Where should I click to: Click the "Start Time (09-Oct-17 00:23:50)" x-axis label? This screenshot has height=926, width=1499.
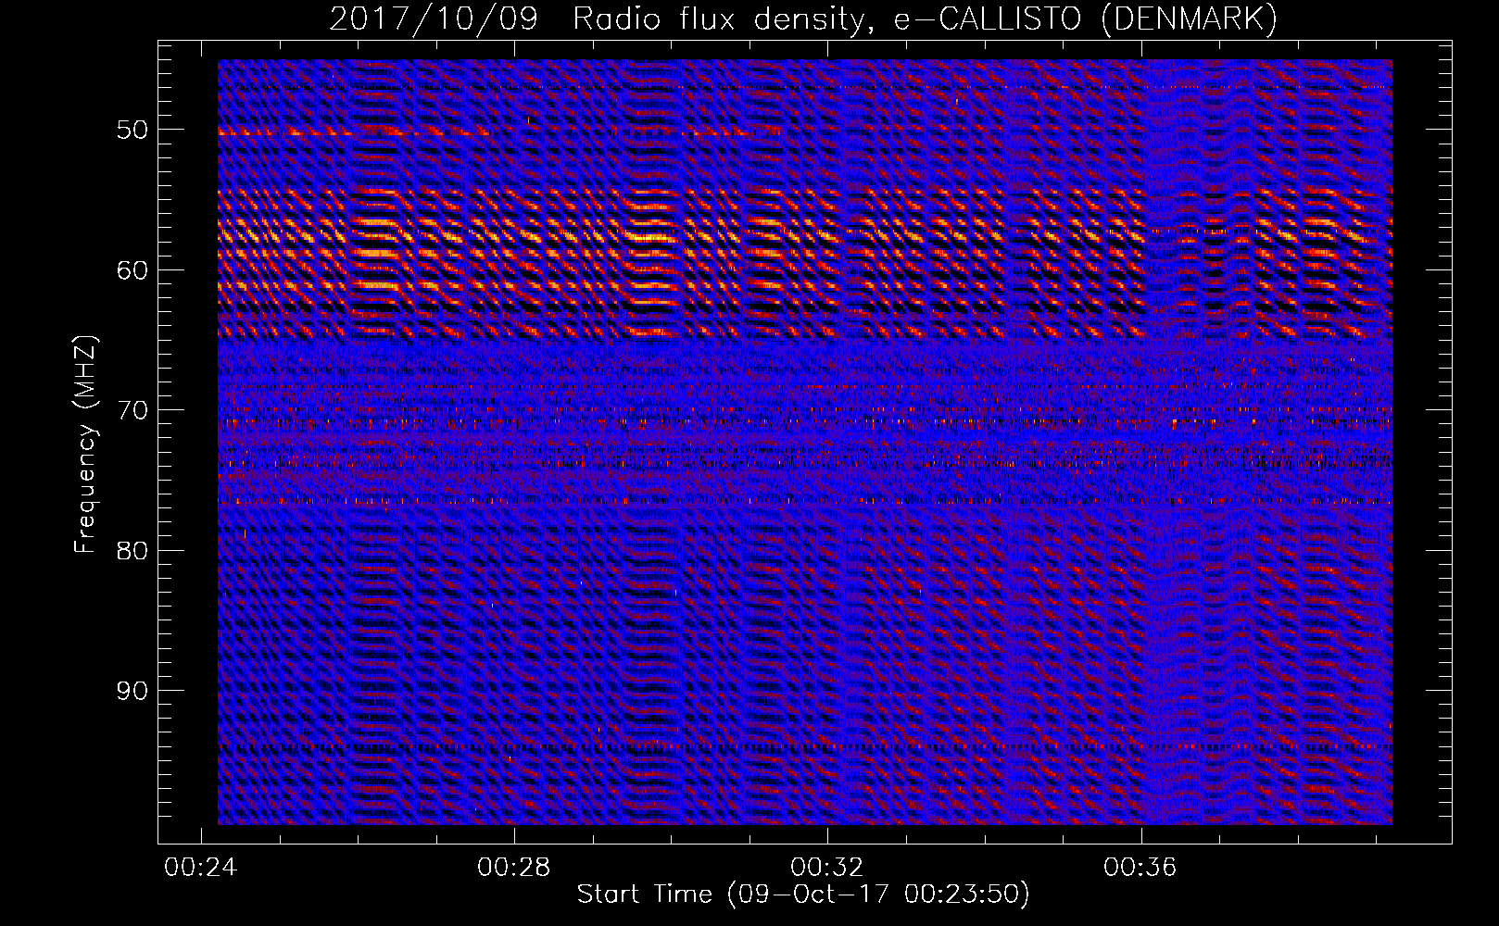pos(803,895)
